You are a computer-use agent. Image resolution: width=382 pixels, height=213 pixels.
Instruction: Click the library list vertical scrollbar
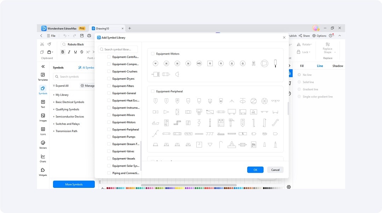point(140,155)
